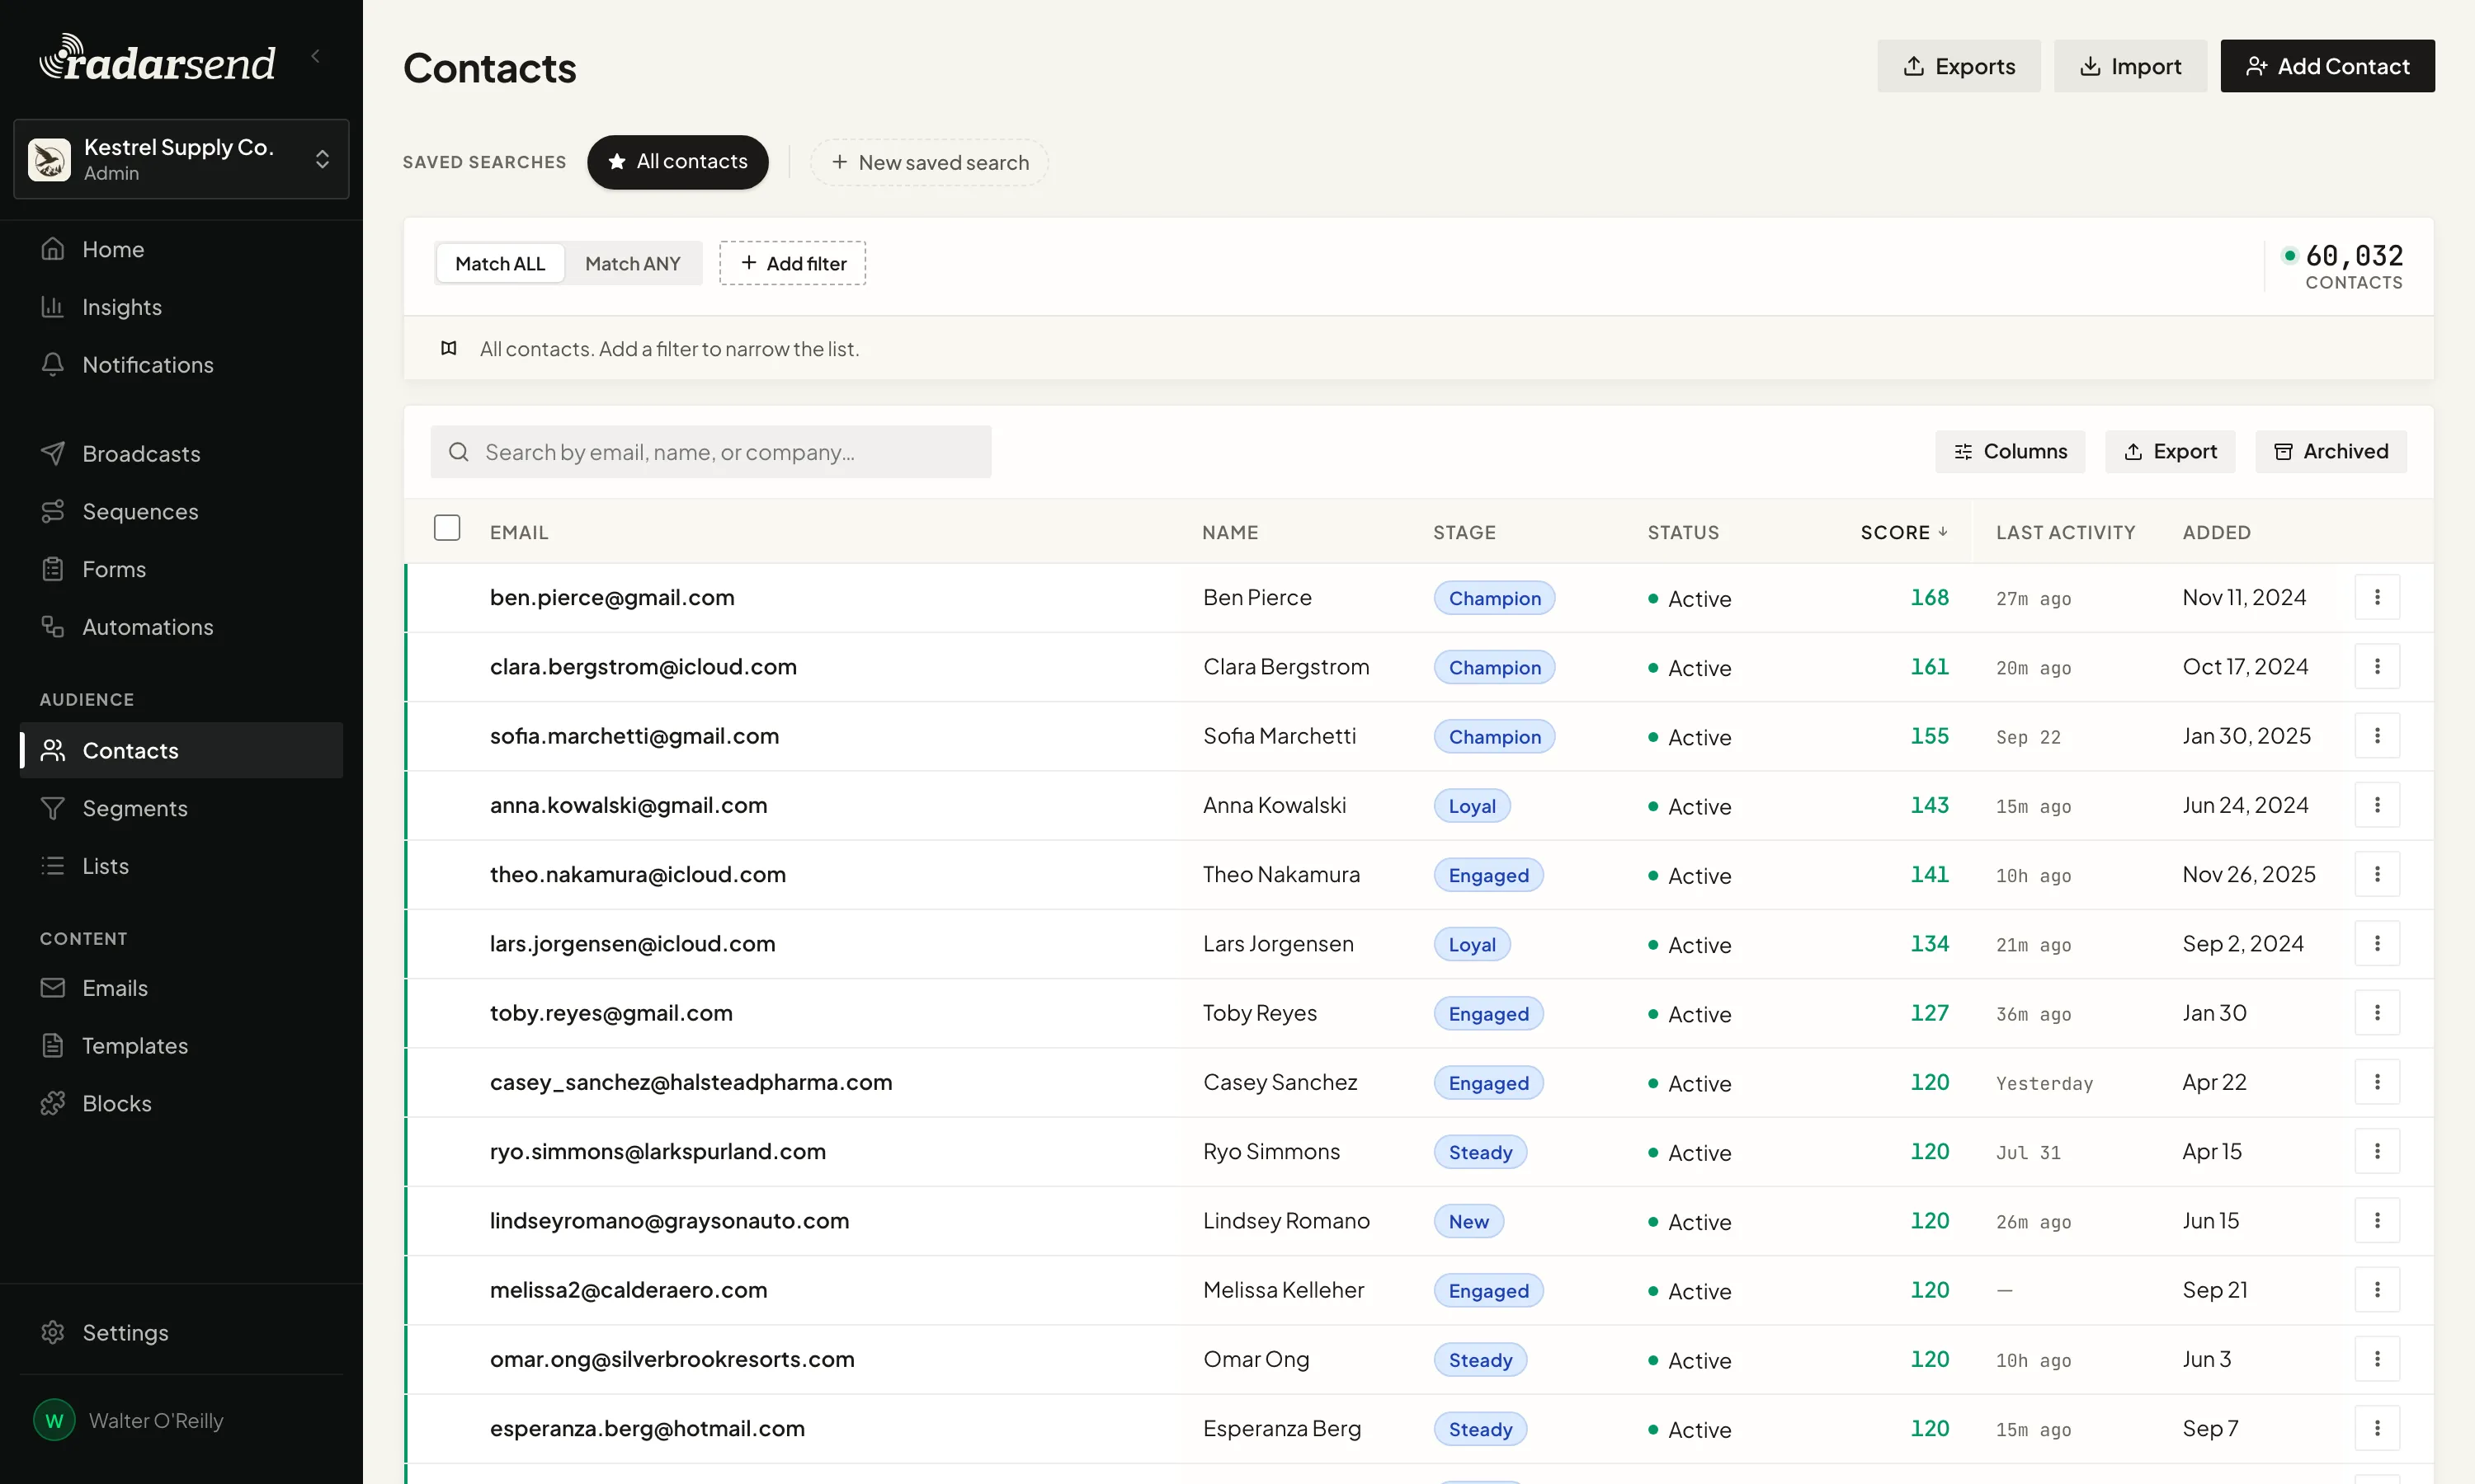Click the Templates document icon
This screenshot has width=2475, height=1484.
(53, 1046)
